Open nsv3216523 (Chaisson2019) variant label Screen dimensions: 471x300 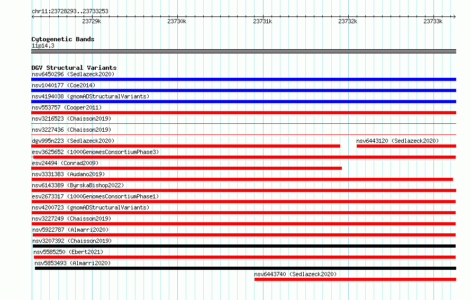(71, 119)
